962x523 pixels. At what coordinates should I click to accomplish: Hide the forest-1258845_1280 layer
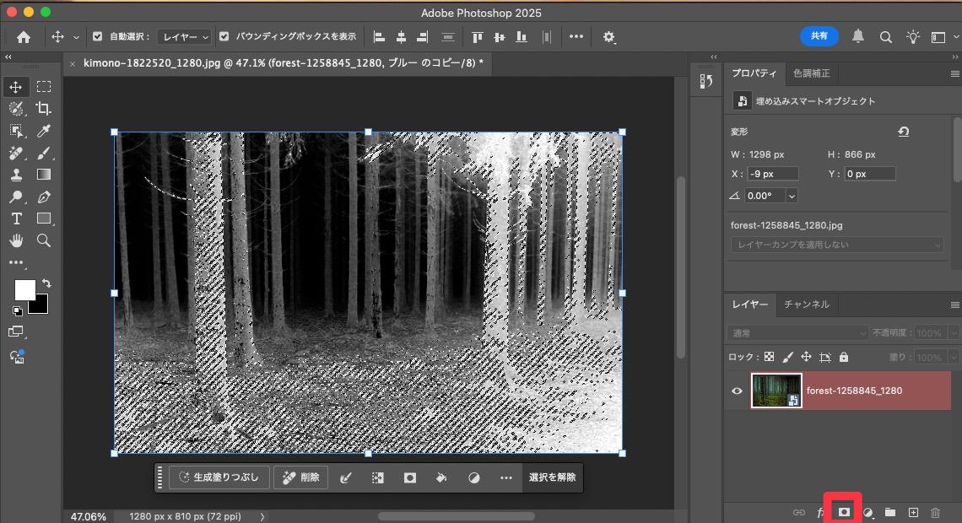(737, 391)
